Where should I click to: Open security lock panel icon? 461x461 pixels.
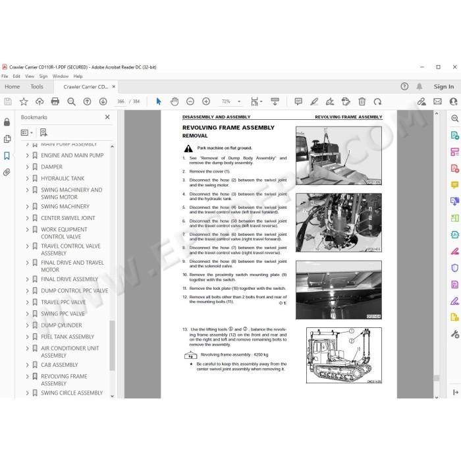pos(7,122)
